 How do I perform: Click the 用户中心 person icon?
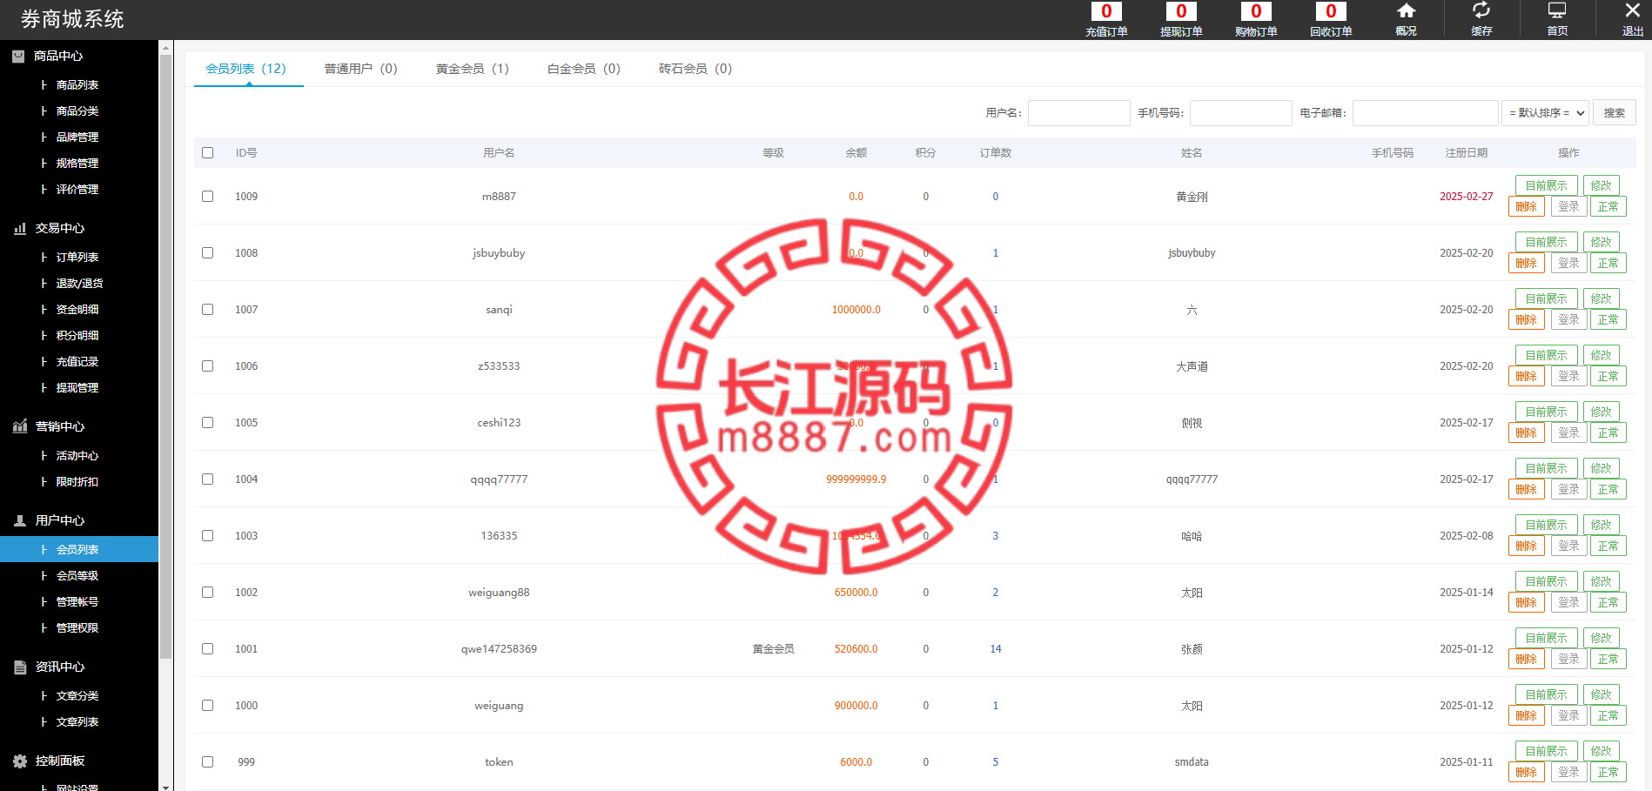coord(20,520)
